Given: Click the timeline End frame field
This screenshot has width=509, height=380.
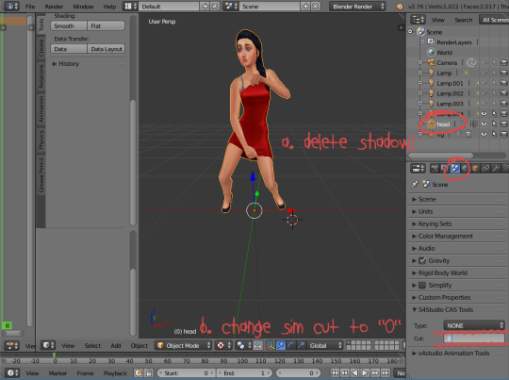Looking at the screenshot, I should 244,373.
